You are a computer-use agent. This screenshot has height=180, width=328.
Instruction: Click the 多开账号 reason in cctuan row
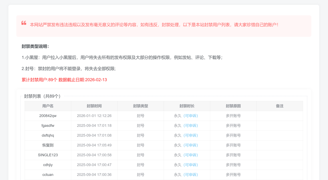click(233, 175)
